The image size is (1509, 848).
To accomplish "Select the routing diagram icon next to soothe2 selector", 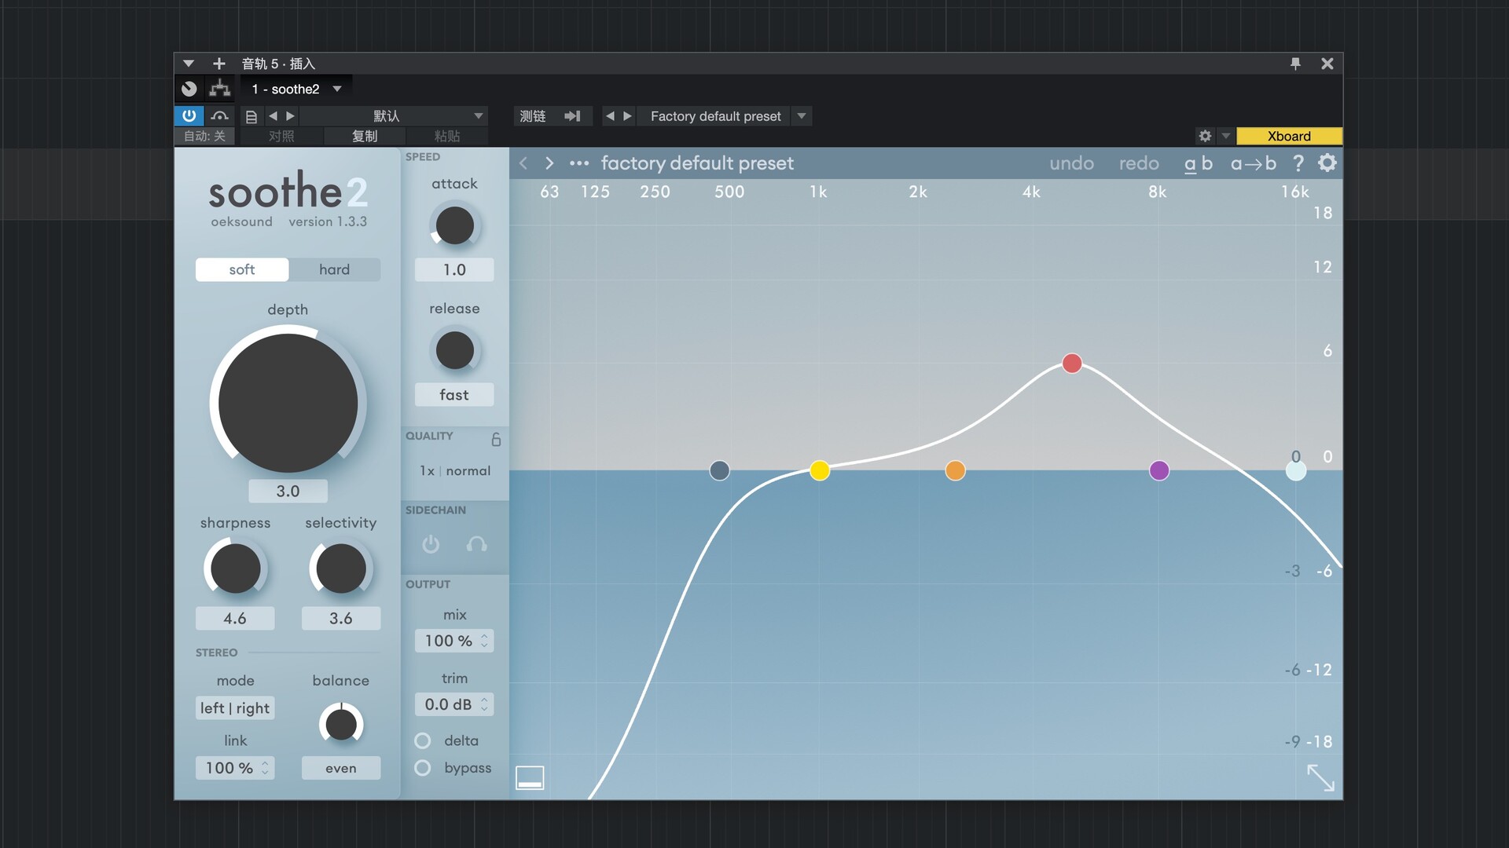I will click(x=219, y=88).
